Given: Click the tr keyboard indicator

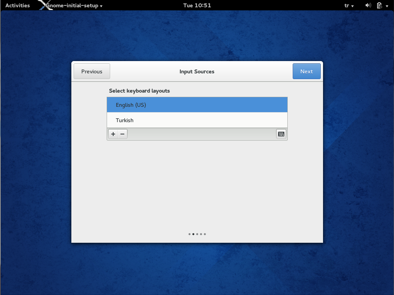Looking at the screenshot, I should pyautogui.click(x=346, y=5).
